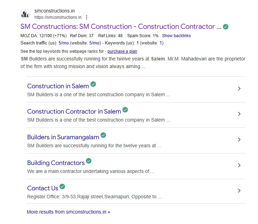Open the SM Constructions main result title

[x=121, y=27]
